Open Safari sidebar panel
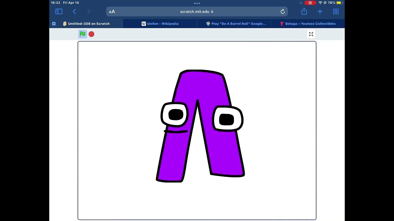The width and height of the screenshot is (394, 221). click(x=59, y=12)
